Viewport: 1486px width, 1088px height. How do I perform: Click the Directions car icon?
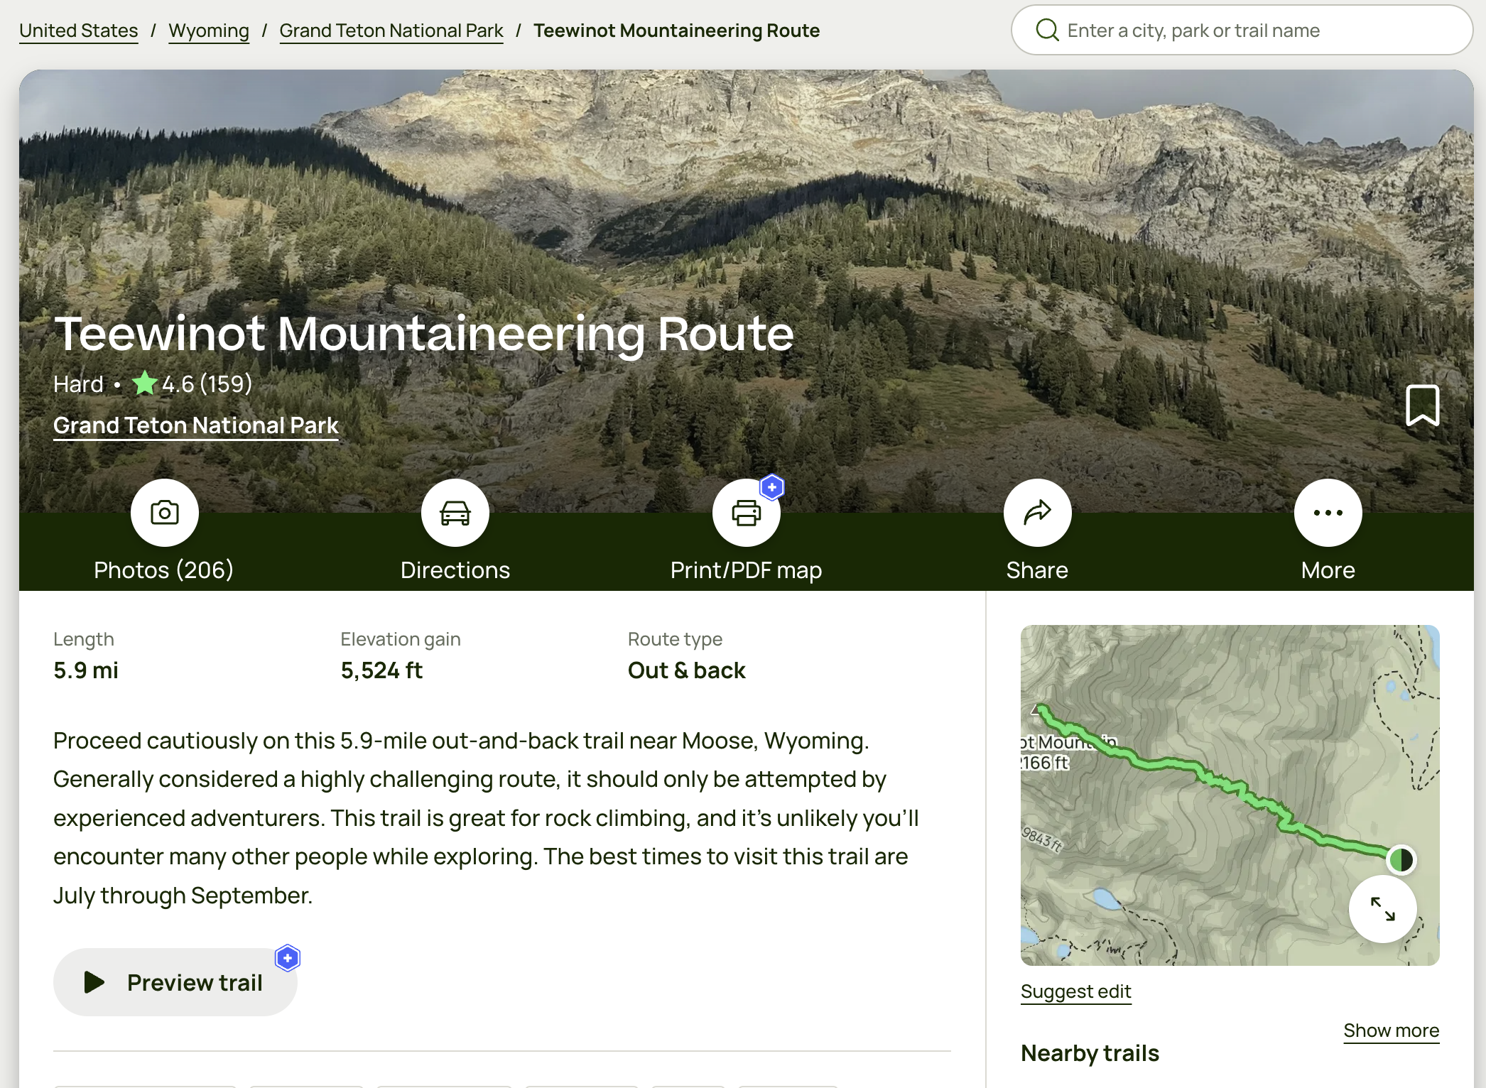455,512
